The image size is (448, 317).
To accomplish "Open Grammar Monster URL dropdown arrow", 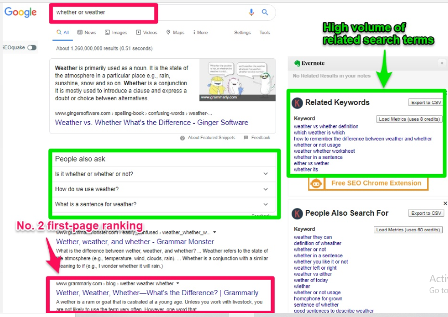I will tap(214, 232).
